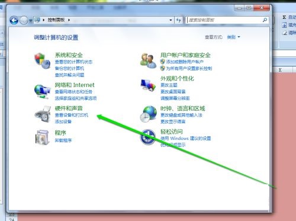The width and height of the screenshot is (296, 221).
Task: Open 查找并解决问题 link
Action: (x=69, y=75)
